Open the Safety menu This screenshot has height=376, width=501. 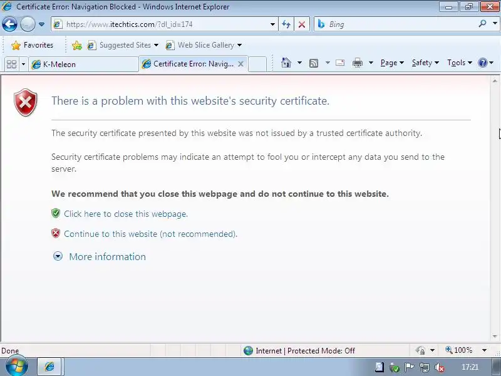coord(425,63)
